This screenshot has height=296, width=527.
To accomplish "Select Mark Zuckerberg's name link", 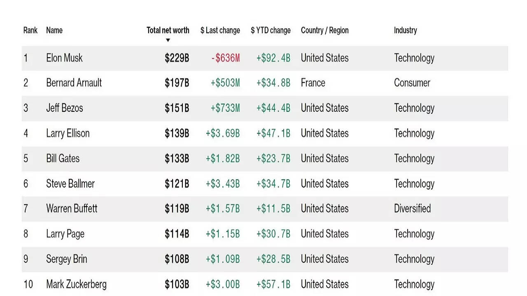I will pos(76,284).
